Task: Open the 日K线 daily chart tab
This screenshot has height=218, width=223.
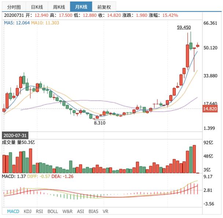Action: pyautogui.click(x=37, y=7)
